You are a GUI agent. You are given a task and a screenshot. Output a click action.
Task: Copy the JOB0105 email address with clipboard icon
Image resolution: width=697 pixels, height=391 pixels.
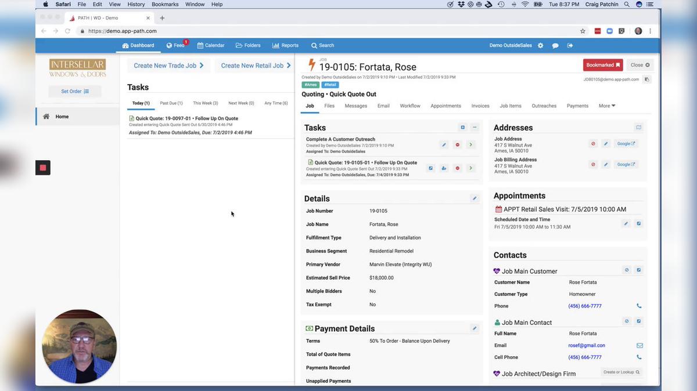click(647, 79)
